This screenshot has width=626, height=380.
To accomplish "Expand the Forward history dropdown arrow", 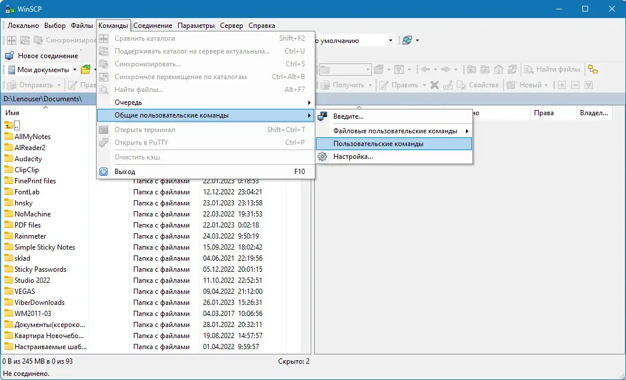I will pyautogui.click(x=456, y=70).
